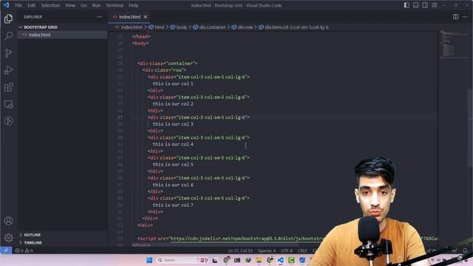Open the Search view in activity bar
This screenshot has height=266, width=473.
click(x=8, y=36)
